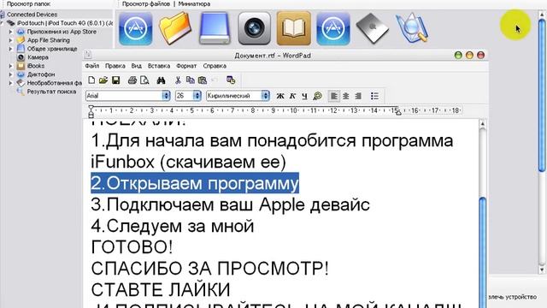This screenshot has width=547, height=308.
Task: Paste from clipboard in WordPad toolbar
Action: coord(203,80)
